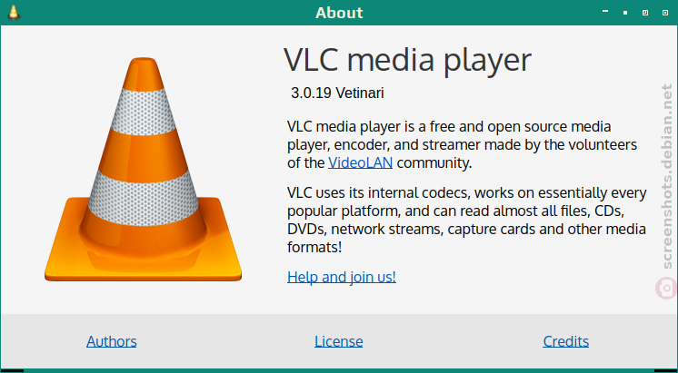Click the 'VLC media player' heading
The image size is (678, 373).
[407, 61]
